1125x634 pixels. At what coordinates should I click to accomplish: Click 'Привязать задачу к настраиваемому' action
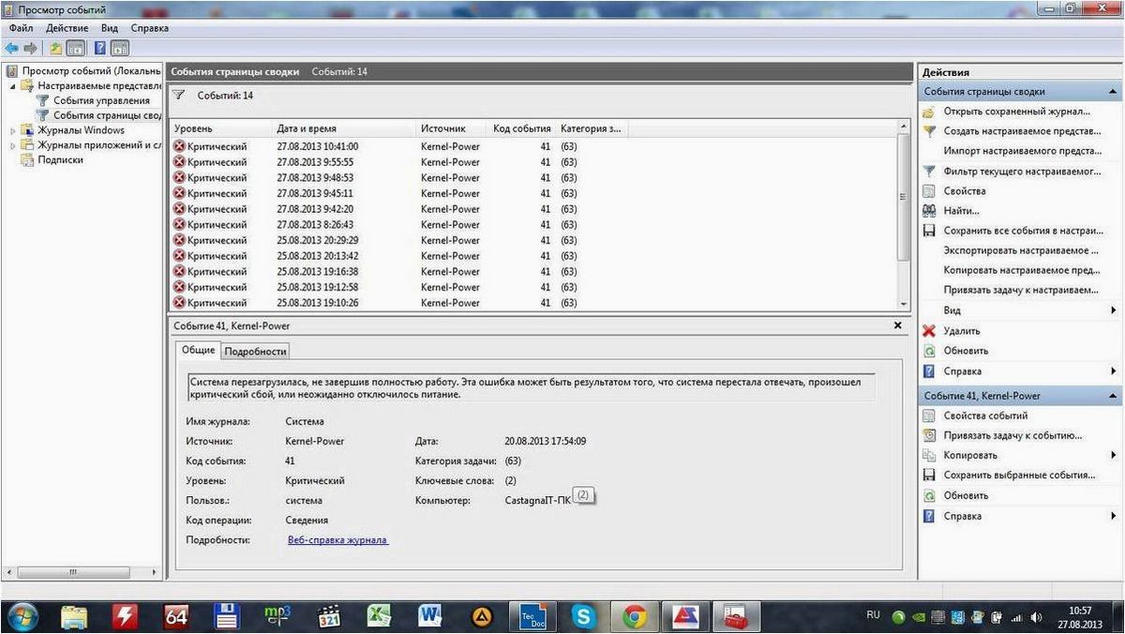(x=1021, y=291)
